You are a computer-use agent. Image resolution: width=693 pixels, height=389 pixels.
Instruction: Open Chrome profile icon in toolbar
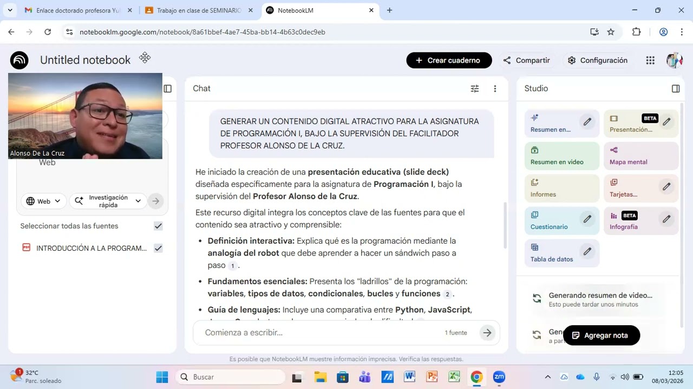coord(663,32)
